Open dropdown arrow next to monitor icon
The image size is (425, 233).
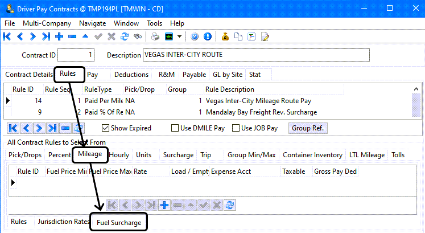tap(180, 36)
